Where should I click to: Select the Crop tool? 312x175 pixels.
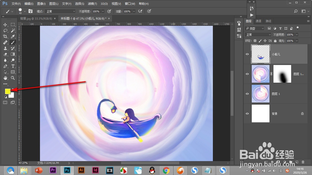(5, 36)
